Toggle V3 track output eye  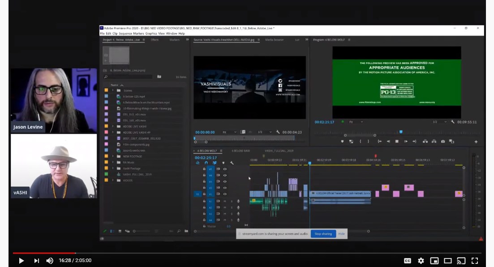tap(225, 182)
